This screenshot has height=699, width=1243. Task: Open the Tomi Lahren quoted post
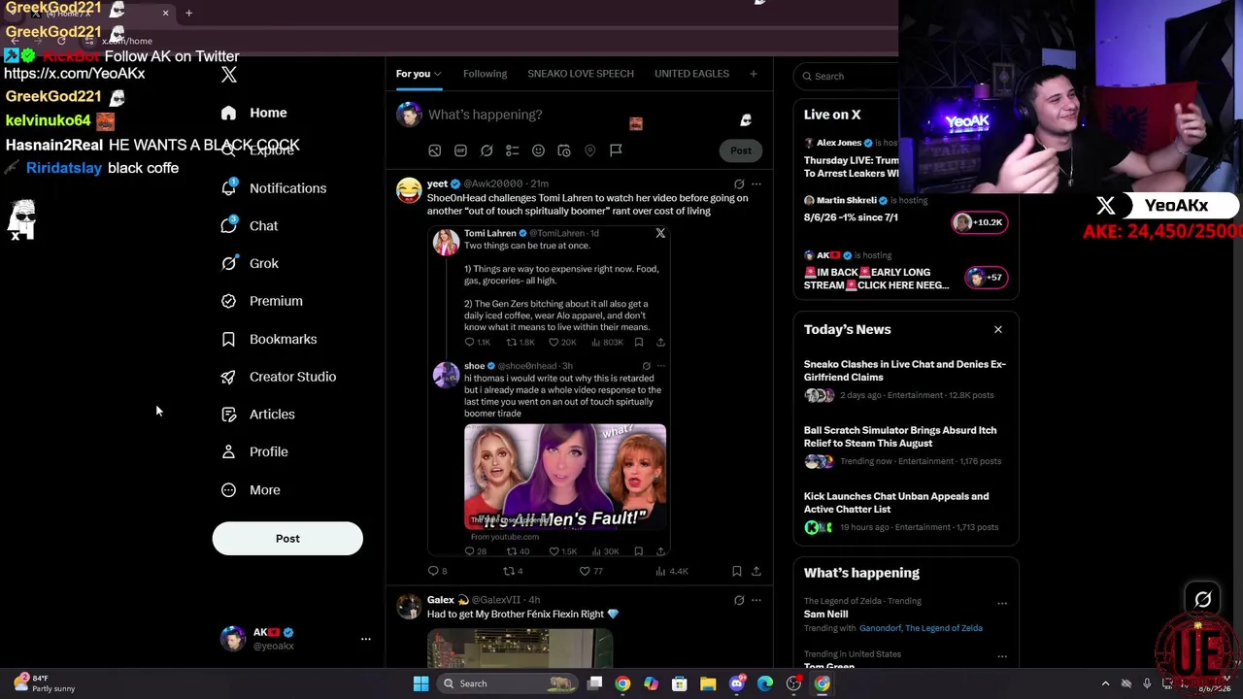pos(549,286)
